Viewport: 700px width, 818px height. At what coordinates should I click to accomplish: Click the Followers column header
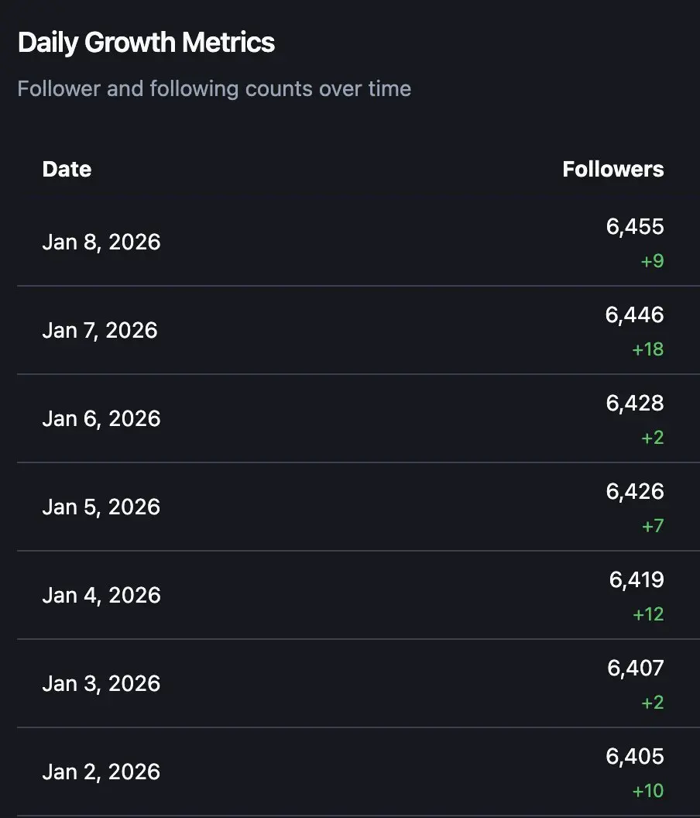[612, 169]
